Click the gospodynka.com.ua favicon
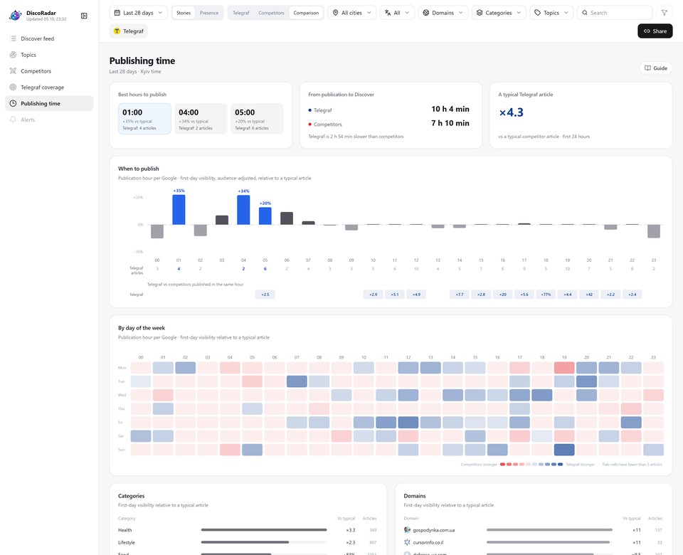Screen dimensions: 683x555 (x=407, y=529)
